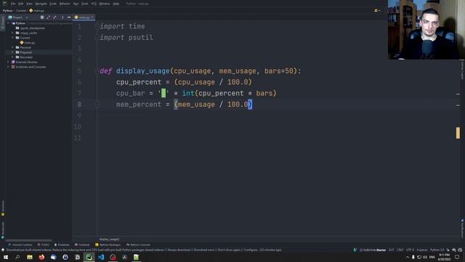
Task: Open Firefox from taskbar
Action: pos(41,257)
